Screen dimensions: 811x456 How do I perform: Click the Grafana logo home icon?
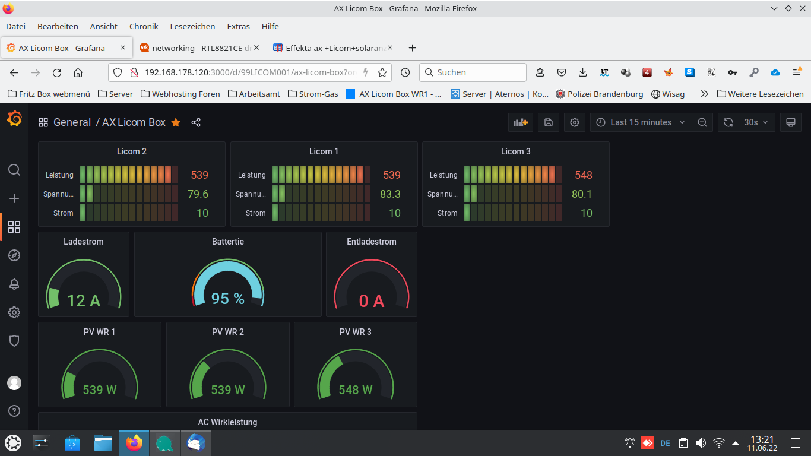[x=14, y=119]
